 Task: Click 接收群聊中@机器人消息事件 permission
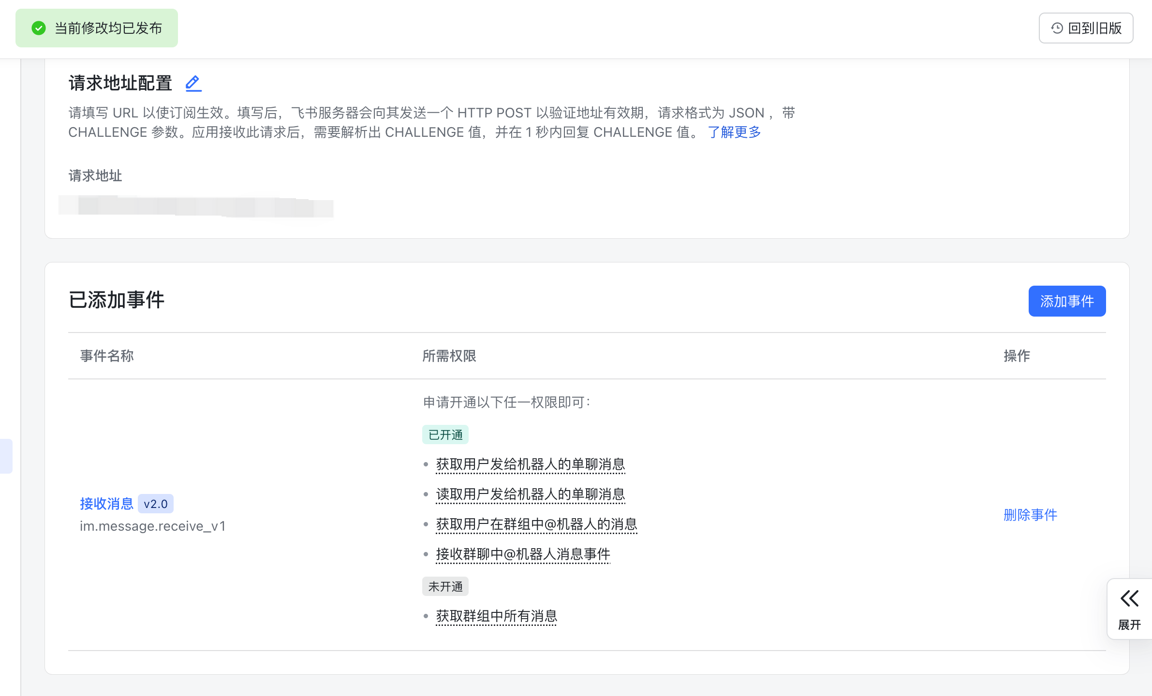[523, 554]
